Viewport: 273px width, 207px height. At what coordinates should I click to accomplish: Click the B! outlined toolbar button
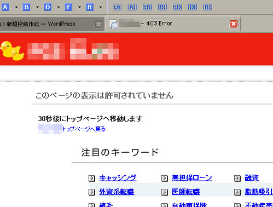pyautogui.click(x=162, y=7)
